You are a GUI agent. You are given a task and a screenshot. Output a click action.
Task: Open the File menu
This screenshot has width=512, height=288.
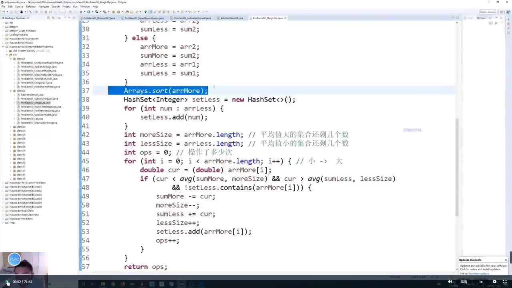[3, 6]
